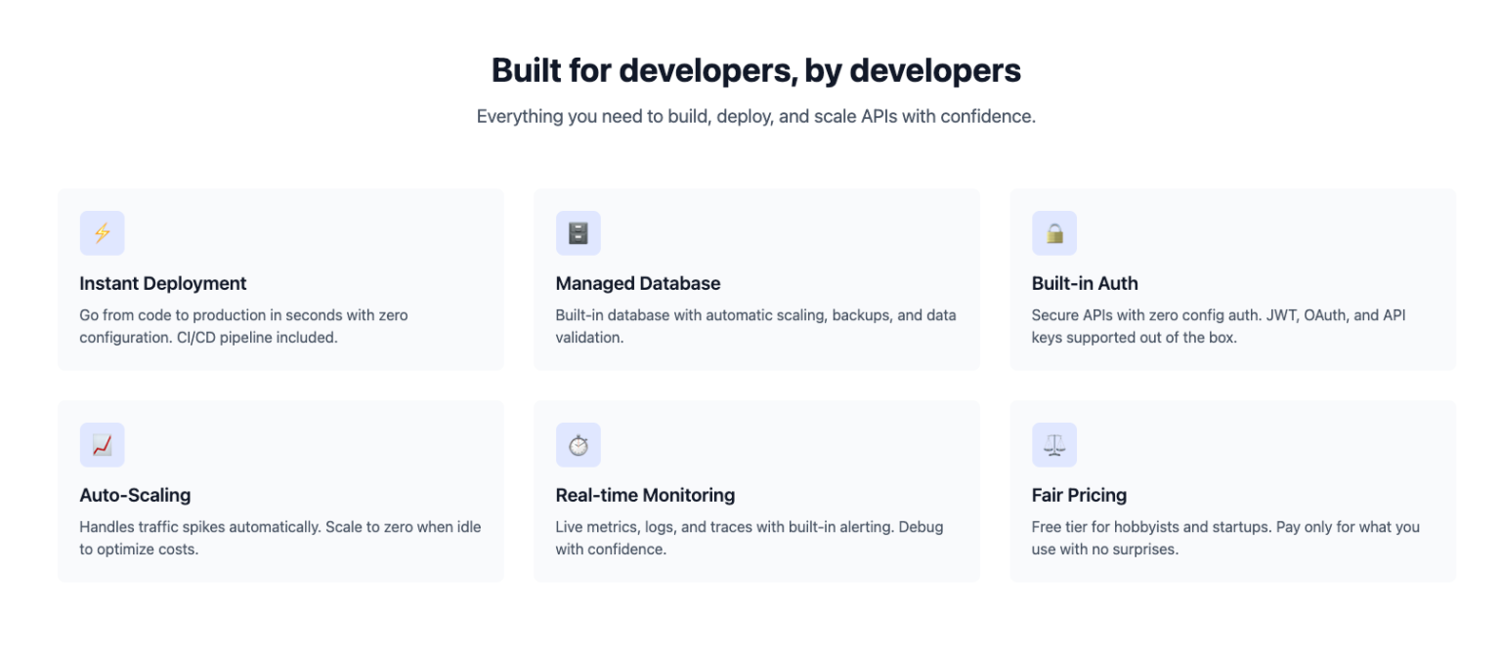Select the stopwatch icon for Real-time Monitoring
Image resolution: width=1501 pixels, height=652 pixels.
[578, 444]
